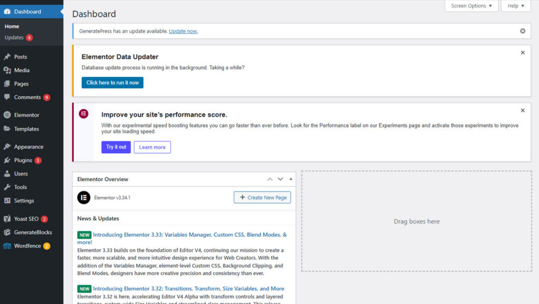Dismiss the GeneratePress update notice
The width and height of the screenshot is (539, 304).
pos(523,31)
